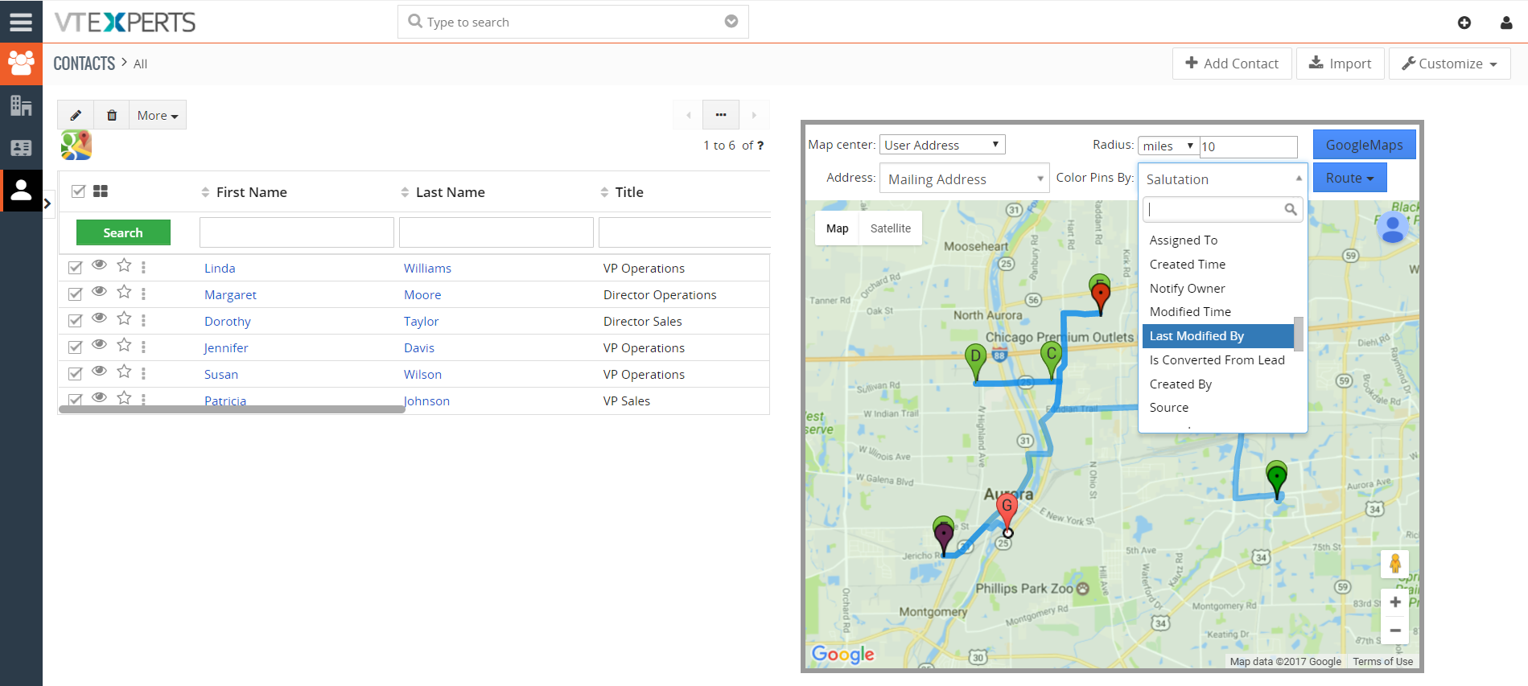
Task: Open the global search dropdown arrow
Action: click(x=731, y=22)
